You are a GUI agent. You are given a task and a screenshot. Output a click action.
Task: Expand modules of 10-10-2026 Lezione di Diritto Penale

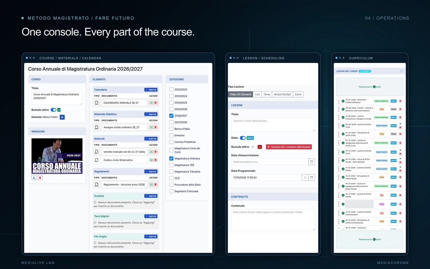(400, 167)
